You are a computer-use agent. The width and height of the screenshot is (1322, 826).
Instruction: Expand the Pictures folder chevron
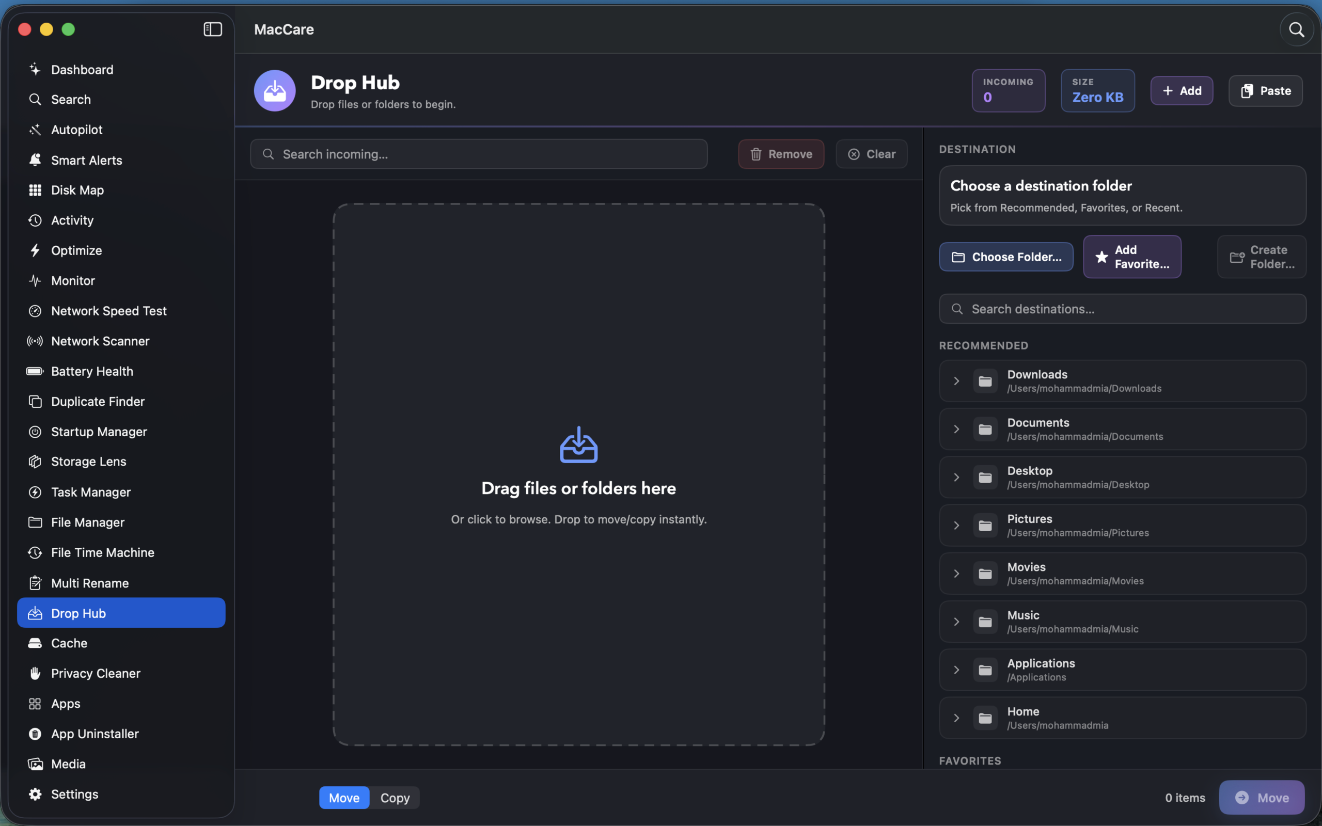(x=956, y=526)
